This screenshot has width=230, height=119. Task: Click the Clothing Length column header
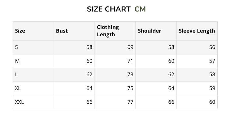[x=108, y=31]
